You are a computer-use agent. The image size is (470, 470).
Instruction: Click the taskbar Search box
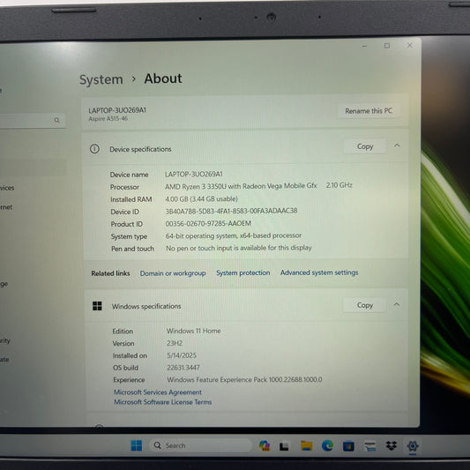tap(200, 445)
